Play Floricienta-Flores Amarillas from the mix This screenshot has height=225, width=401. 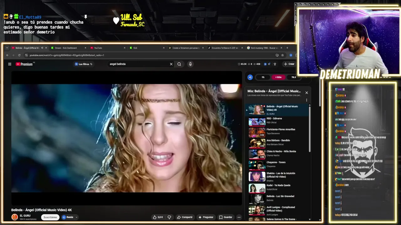coord(277,132)
